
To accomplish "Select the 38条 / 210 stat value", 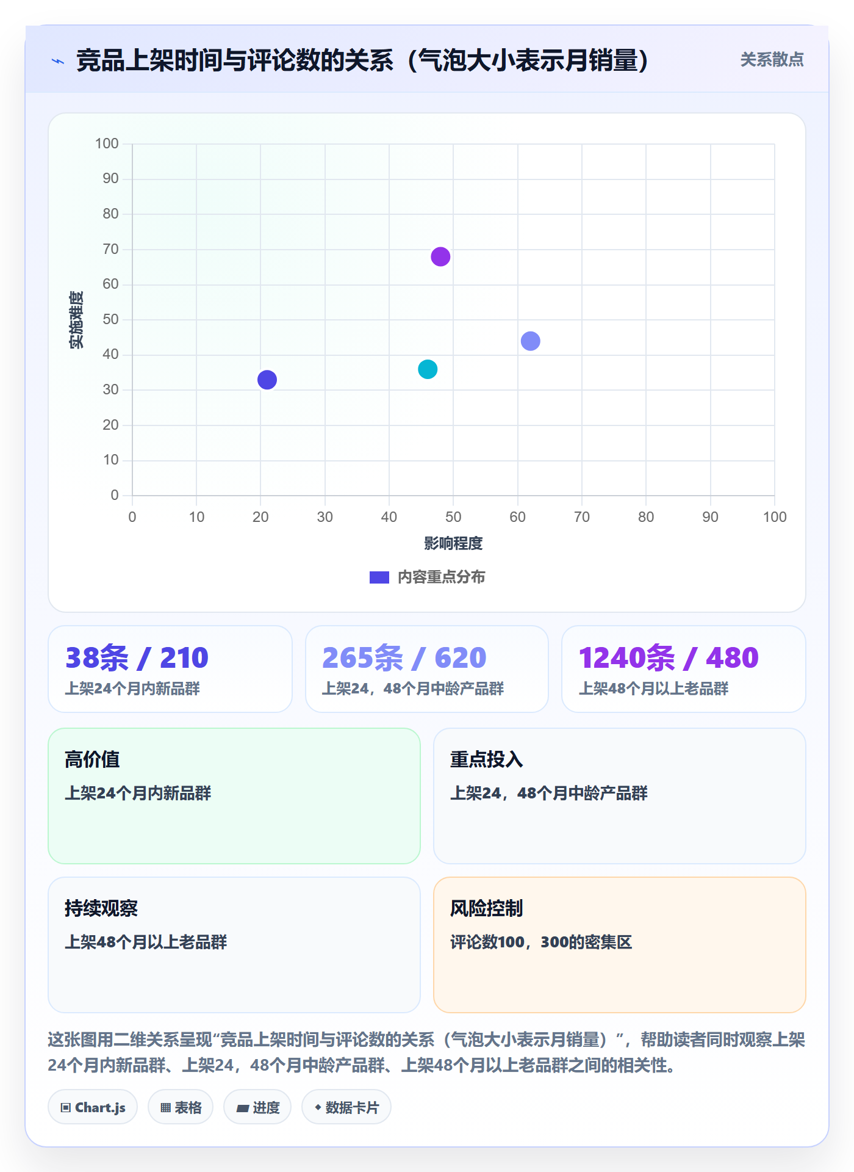I will tap(137, 658).
